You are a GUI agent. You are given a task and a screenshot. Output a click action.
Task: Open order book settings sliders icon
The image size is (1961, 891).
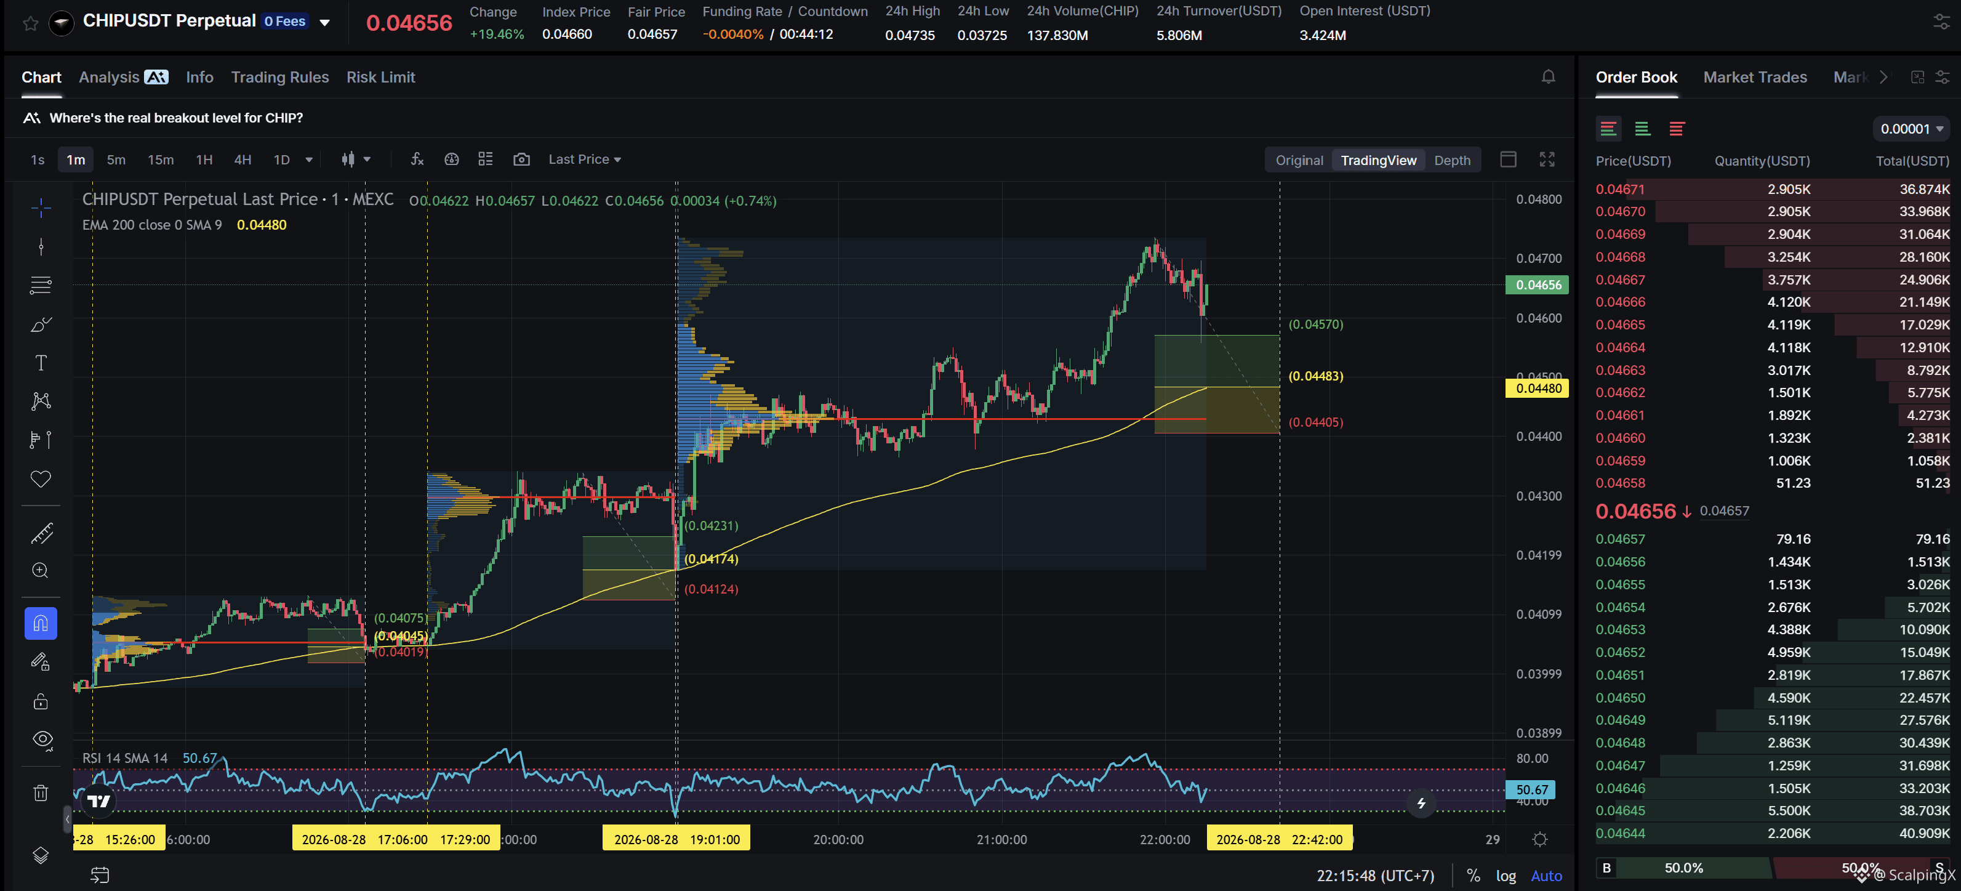(1942, 77)
